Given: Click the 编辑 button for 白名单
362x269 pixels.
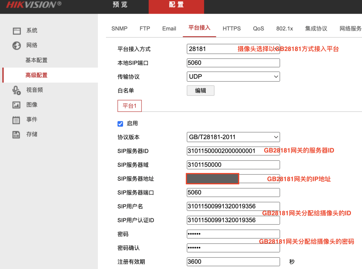Looking at the screenshot, I should click(200, 90).
